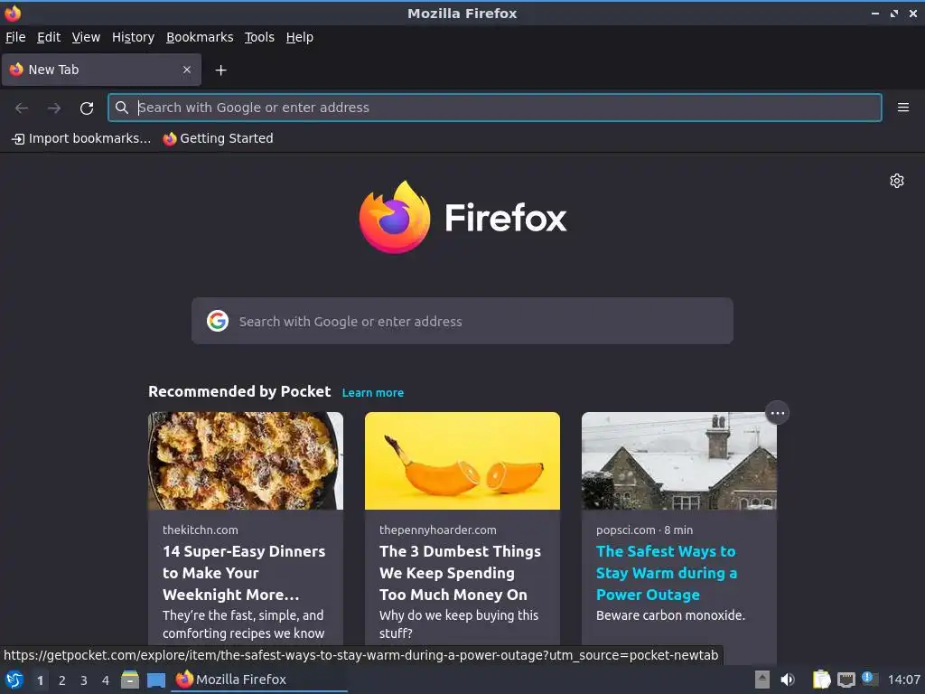Image resolution: width=925 pixels, height=694 pixels.
Task: Open the Tools menu
Action: [259, 37]
